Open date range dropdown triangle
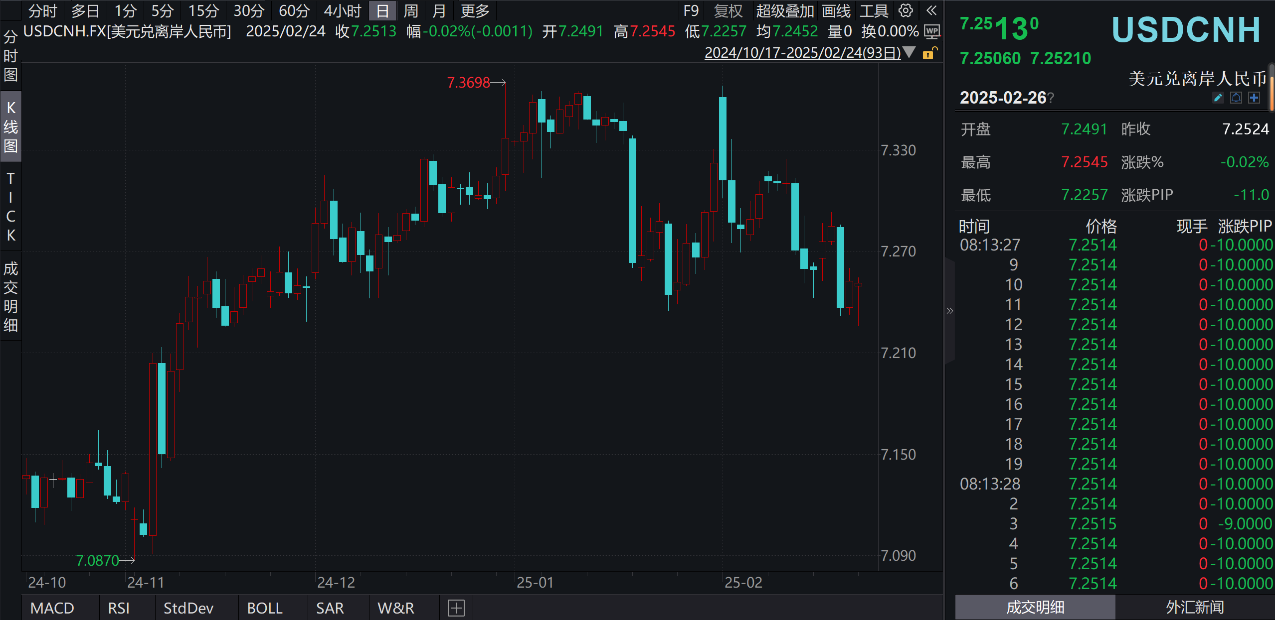Image resolution: width=1275 pixels, height=620 pixels. [909, 52]
